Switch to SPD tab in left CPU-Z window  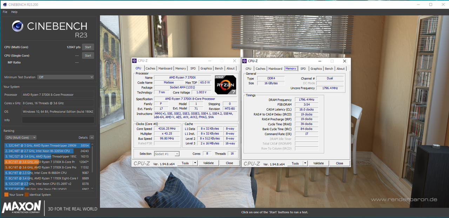click(x=193, y=68)
